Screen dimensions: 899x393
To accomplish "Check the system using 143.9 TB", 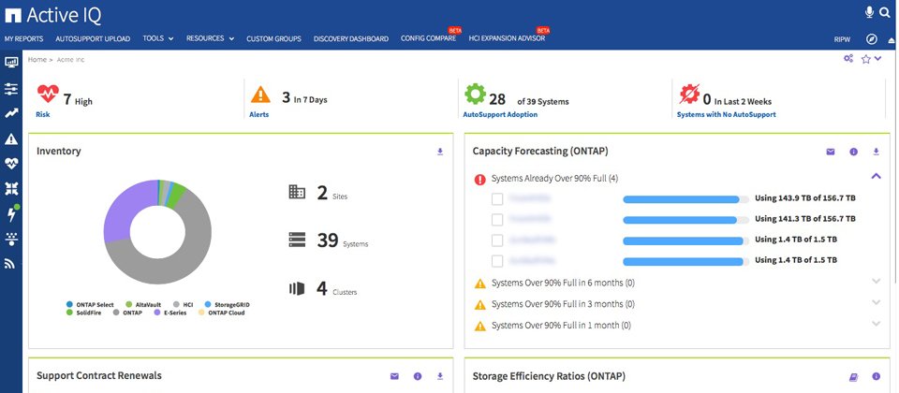I will (x=497, y=198).
